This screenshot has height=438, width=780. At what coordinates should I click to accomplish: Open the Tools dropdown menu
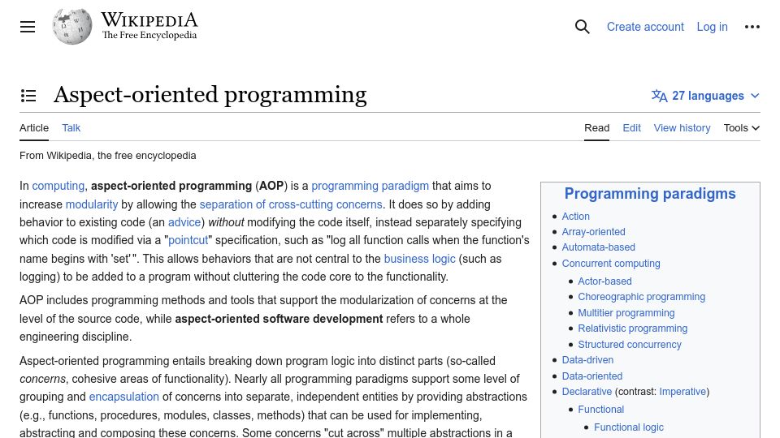(741, 127)
